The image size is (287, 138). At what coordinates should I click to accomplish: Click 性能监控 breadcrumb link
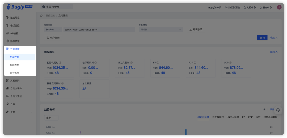tap(50, 16)
